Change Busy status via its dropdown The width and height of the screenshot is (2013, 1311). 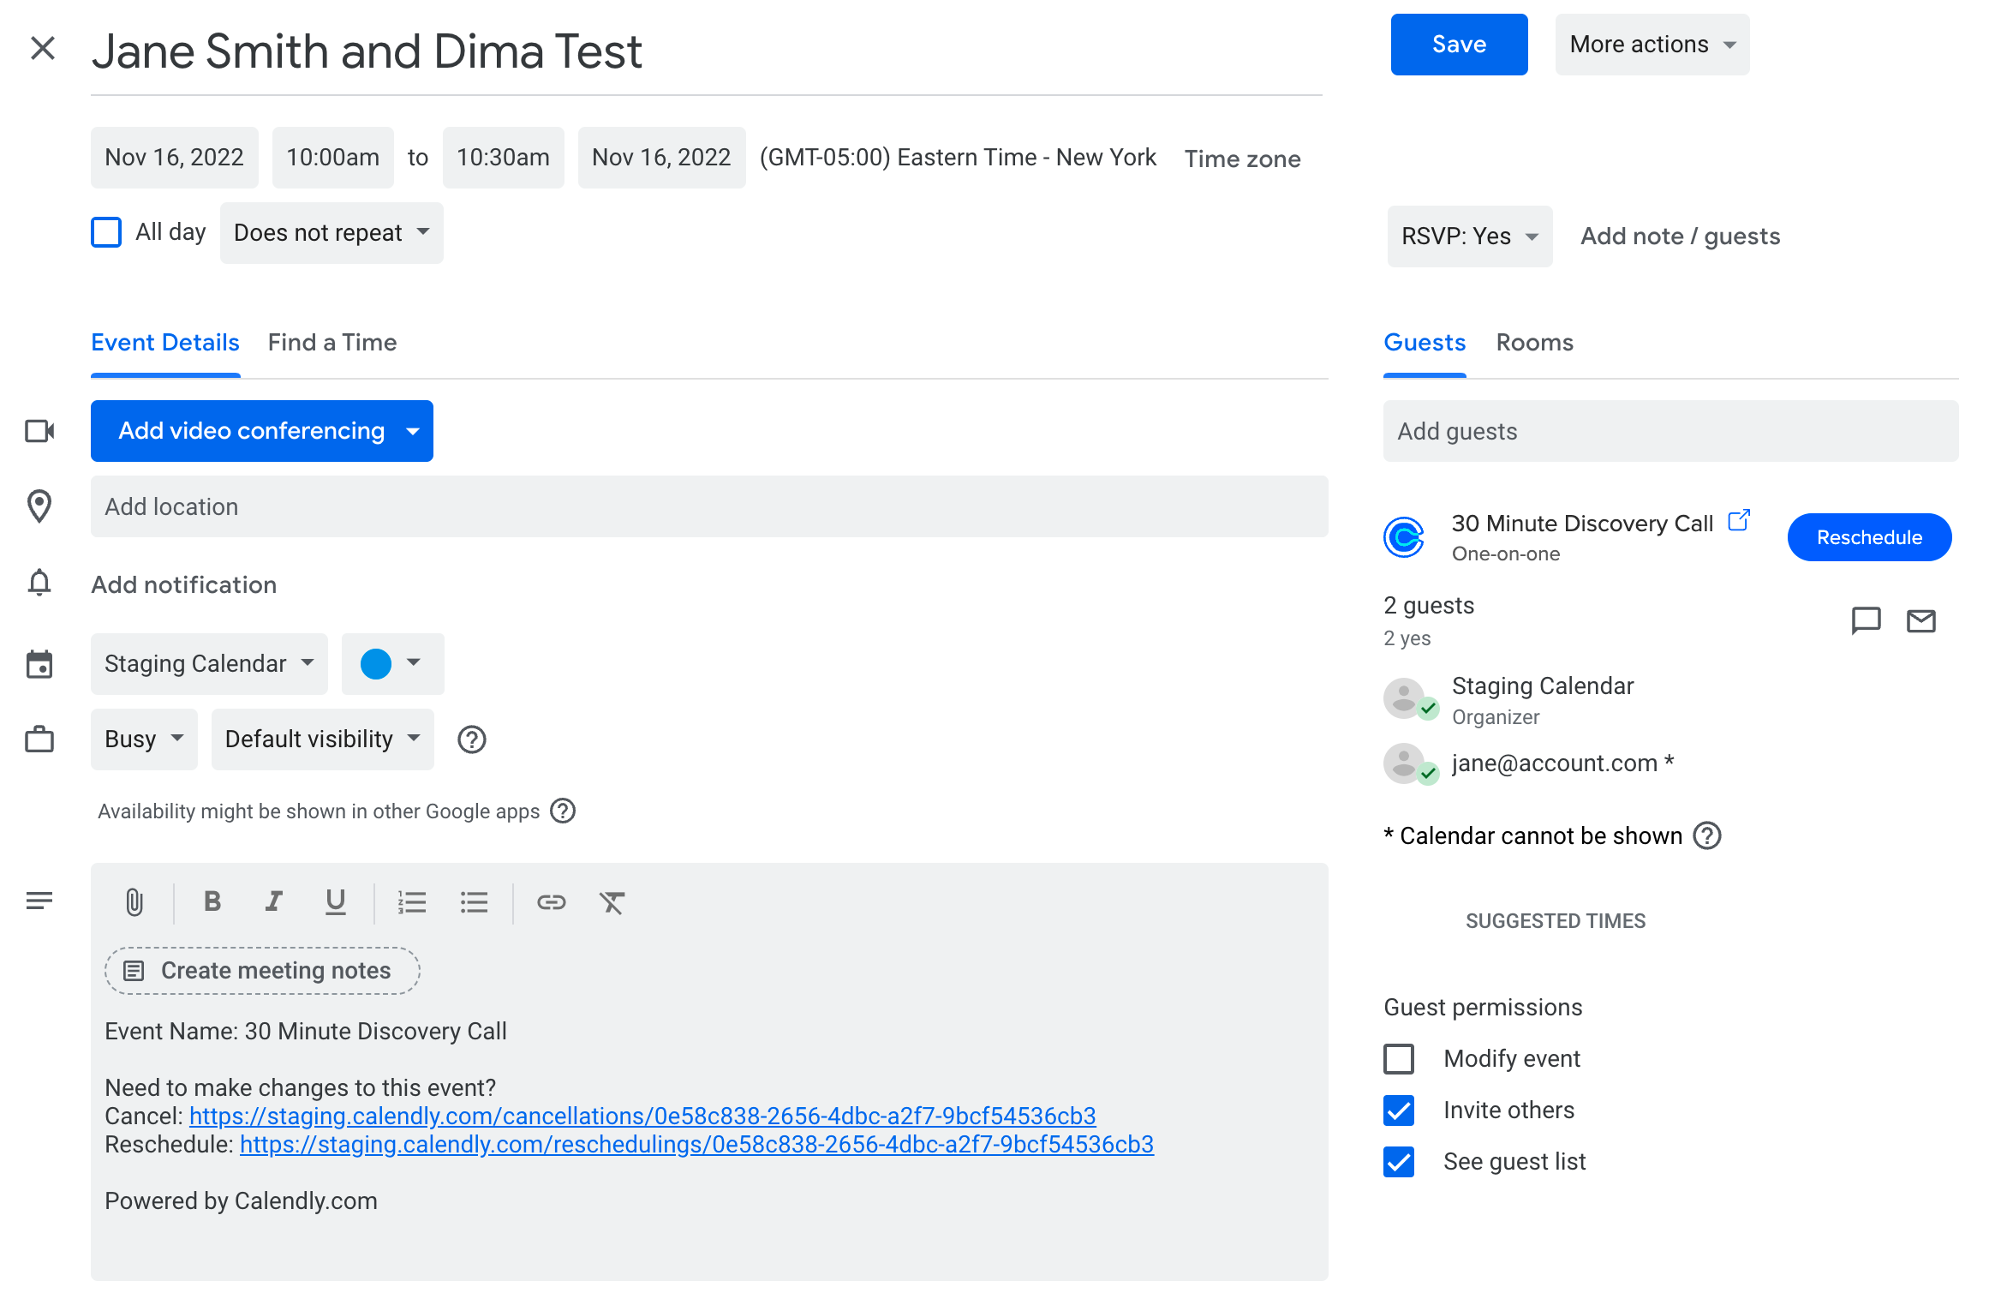pos(143,739)
